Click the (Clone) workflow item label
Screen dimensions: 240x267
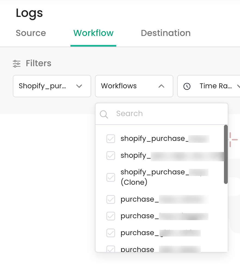134,182
